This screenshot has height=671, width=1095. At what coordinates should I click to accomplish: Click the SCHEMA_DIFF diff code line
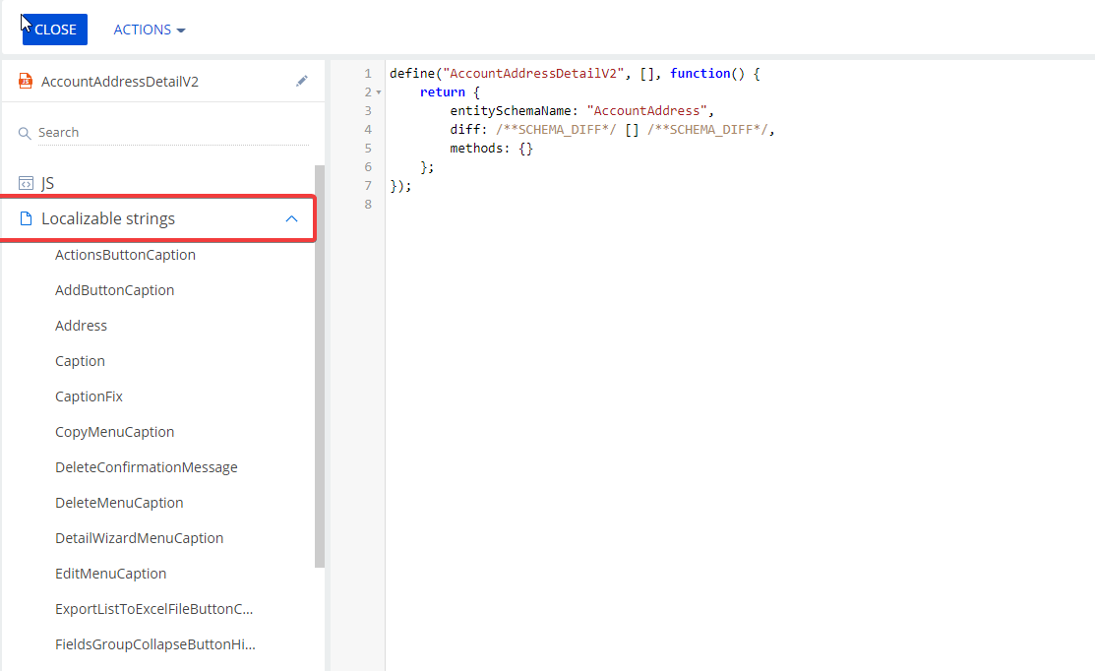(613, 129)
